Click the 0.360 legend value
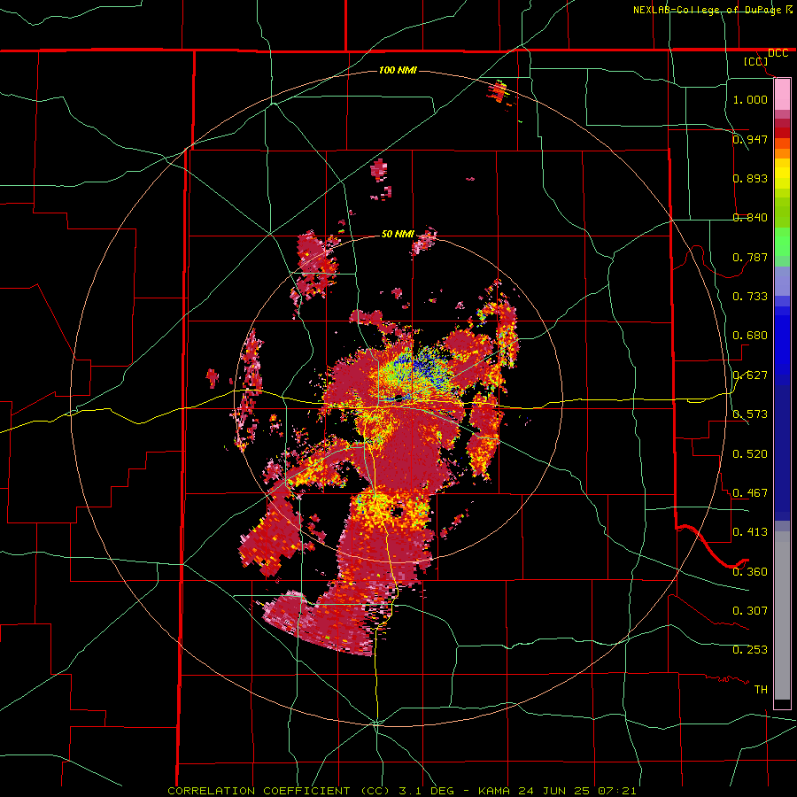 tap(750, 571)
